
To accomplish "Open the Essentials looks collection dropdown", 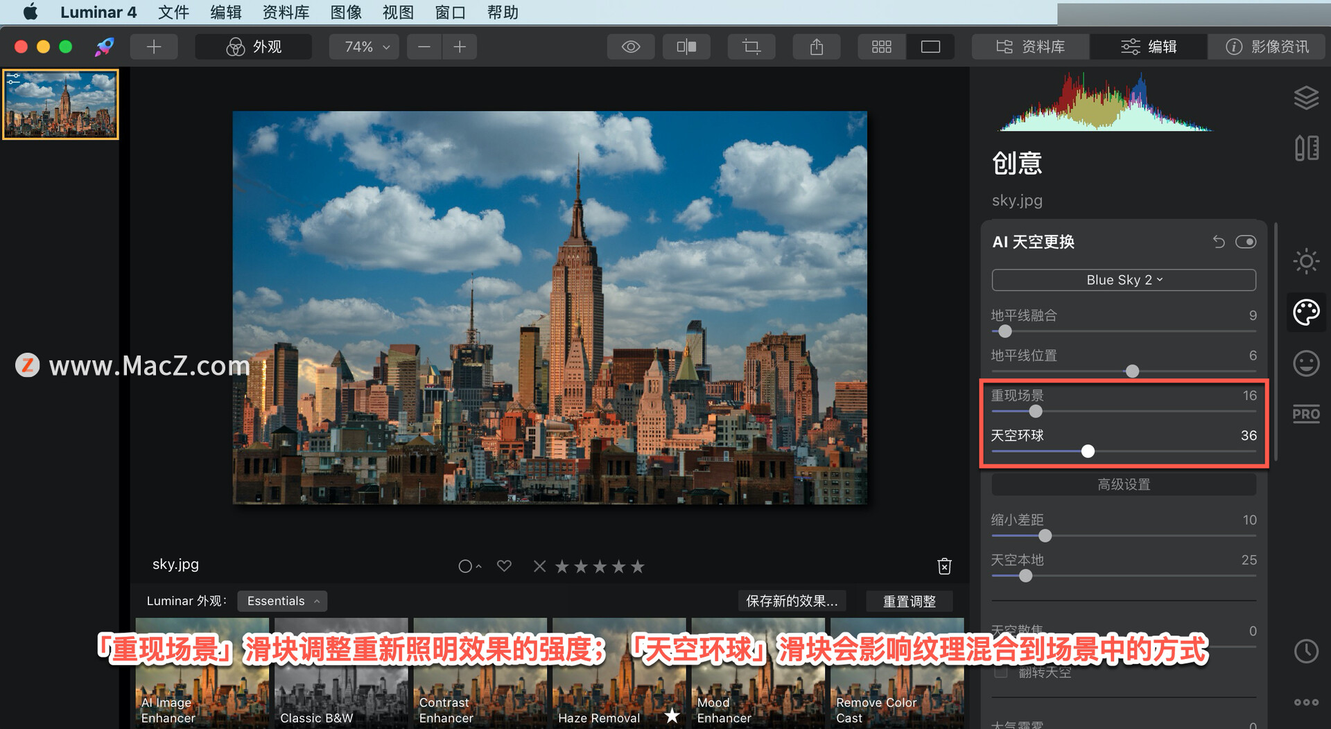I will (282, 601).
